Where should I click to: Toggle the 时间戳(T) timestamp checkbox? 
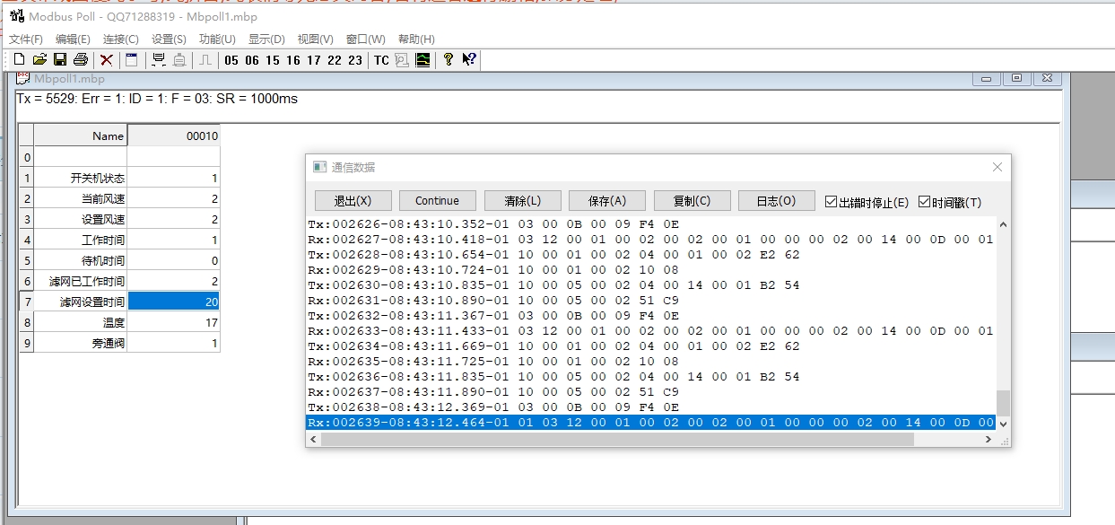[x=925, y=202]
